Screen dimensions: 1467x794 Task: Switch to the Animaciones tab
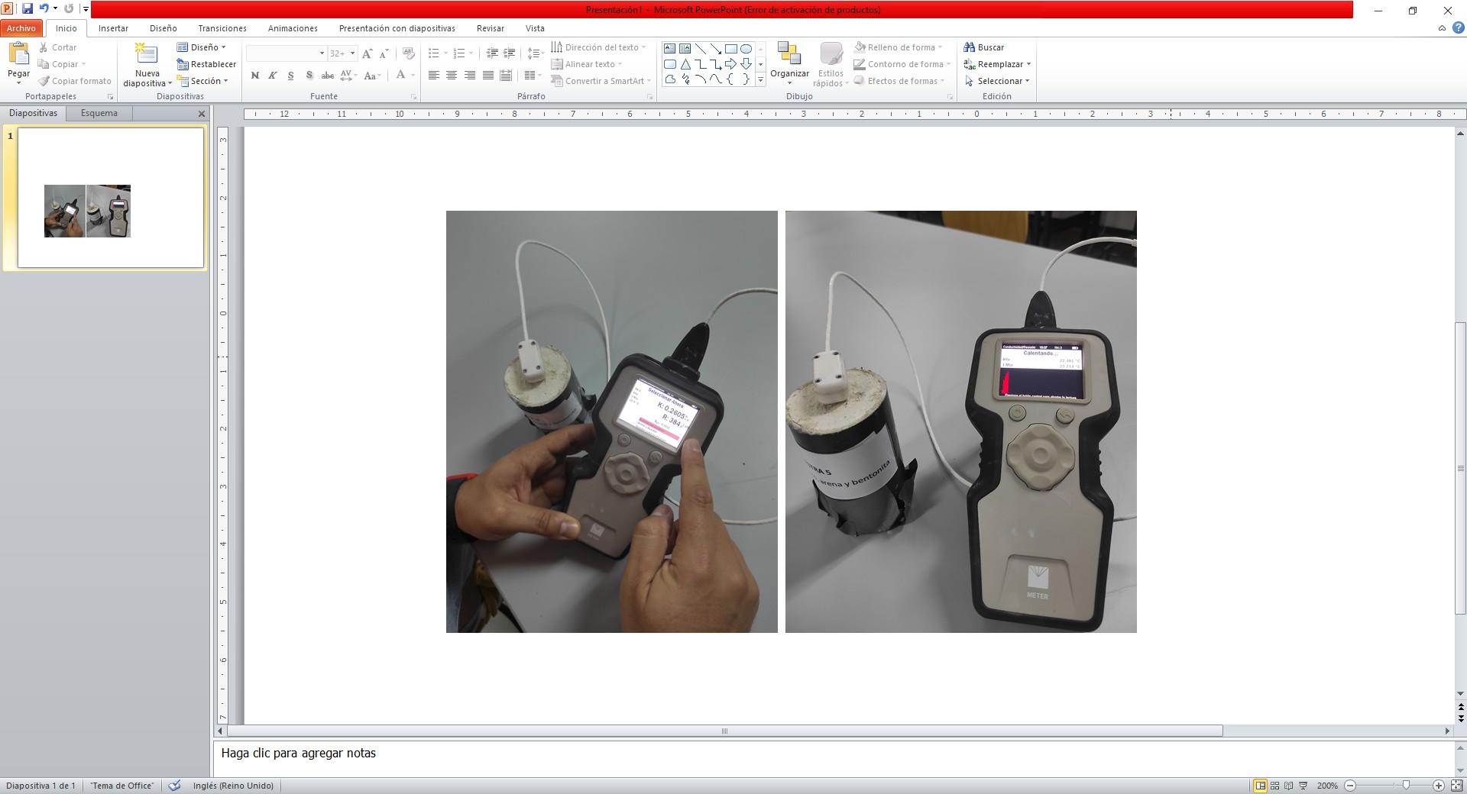(293, 28)
